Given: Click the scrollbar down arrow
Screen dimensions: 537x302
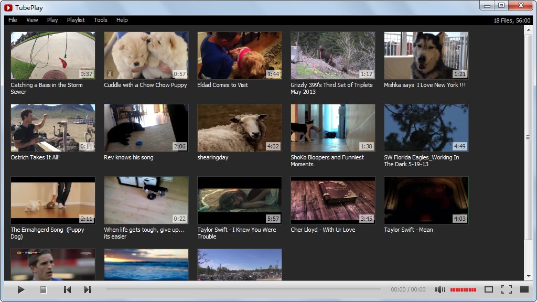Looking at the screenshot, I should (529, 276).
